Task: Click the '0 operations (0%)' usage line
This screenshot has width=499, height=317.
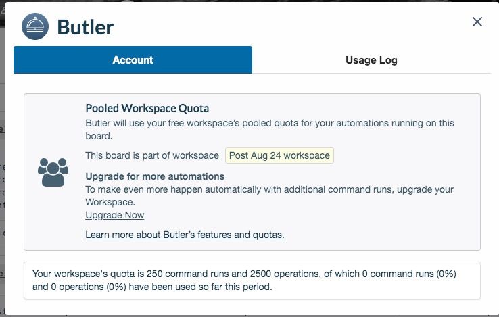Action: (x=152, y=287)
